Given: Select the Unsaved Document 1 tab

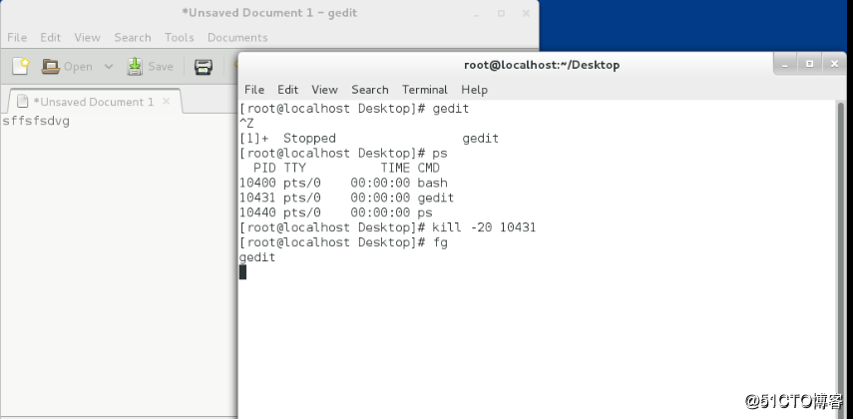Looking at the screenshot, I should (93, 102).
